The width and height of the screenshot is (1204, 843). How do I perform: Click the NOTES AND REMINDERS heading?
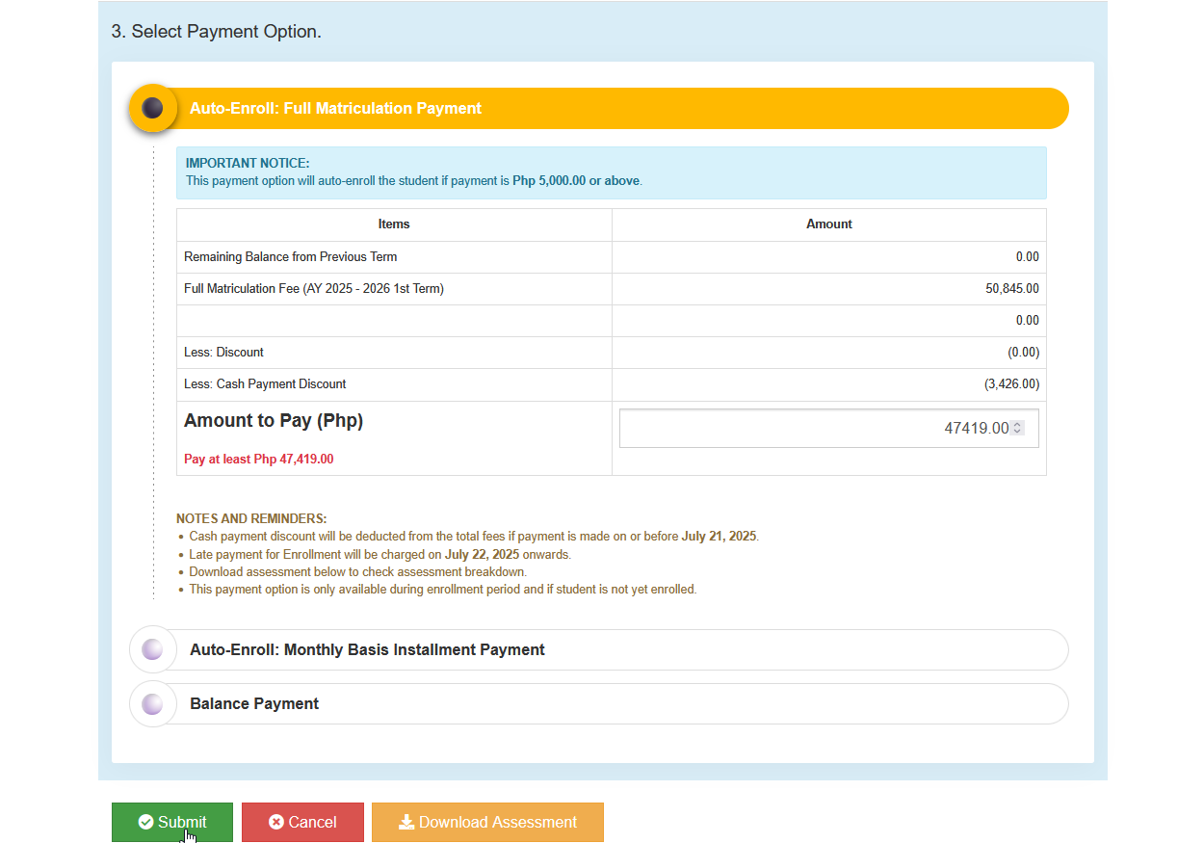click(x=251, y=519)
